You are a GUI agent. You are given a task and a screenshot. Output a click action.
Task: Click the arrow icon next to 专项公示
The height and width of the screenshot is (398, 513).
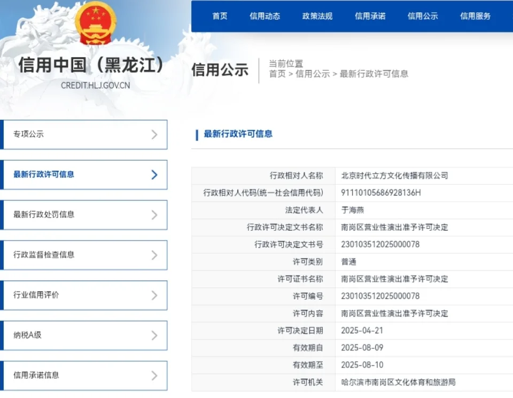[154, 135]
